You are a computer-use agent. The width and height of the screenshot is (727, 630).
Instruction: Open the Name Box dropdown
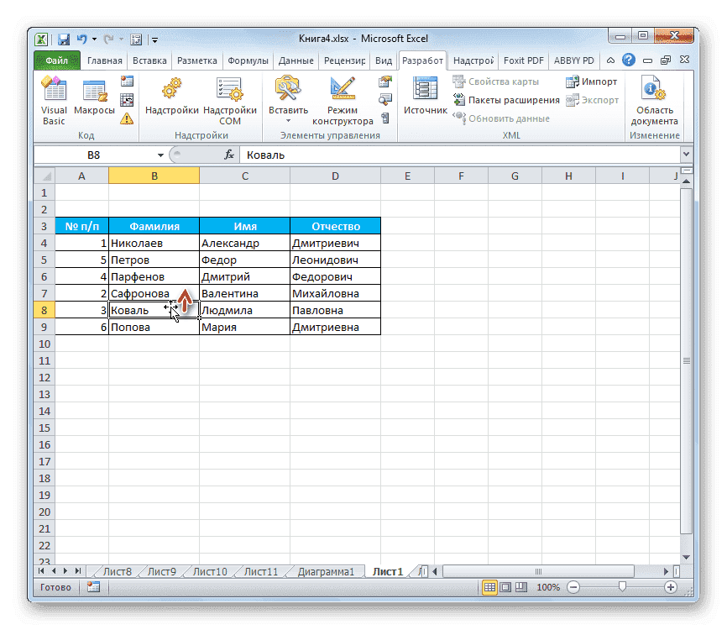click(161, 155)
